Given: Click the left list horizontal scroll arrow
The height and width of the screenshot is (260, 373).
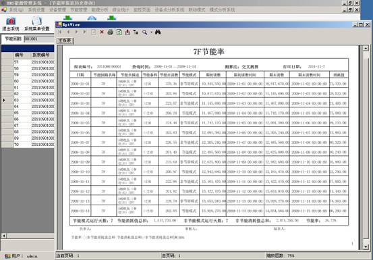Looking at the screenshot, I should (x=4, y=236).
